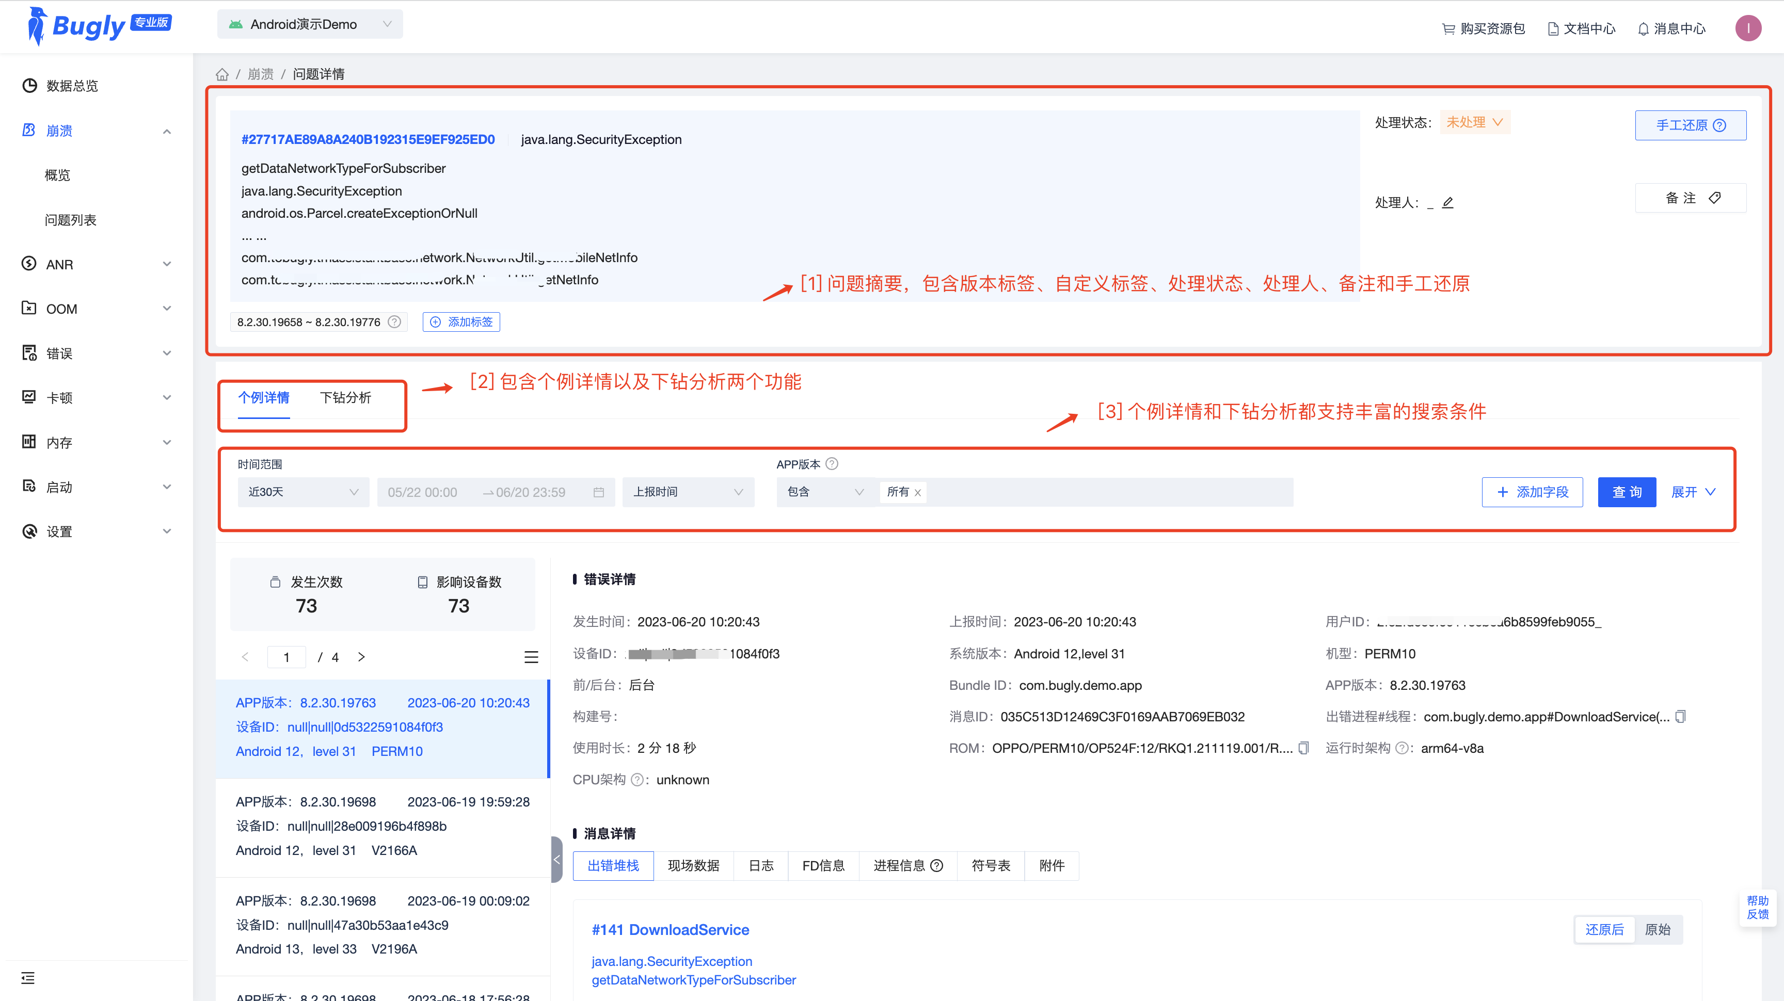
Task: Collapse the 崩溃 sidebar section
Action: point(167,131)
